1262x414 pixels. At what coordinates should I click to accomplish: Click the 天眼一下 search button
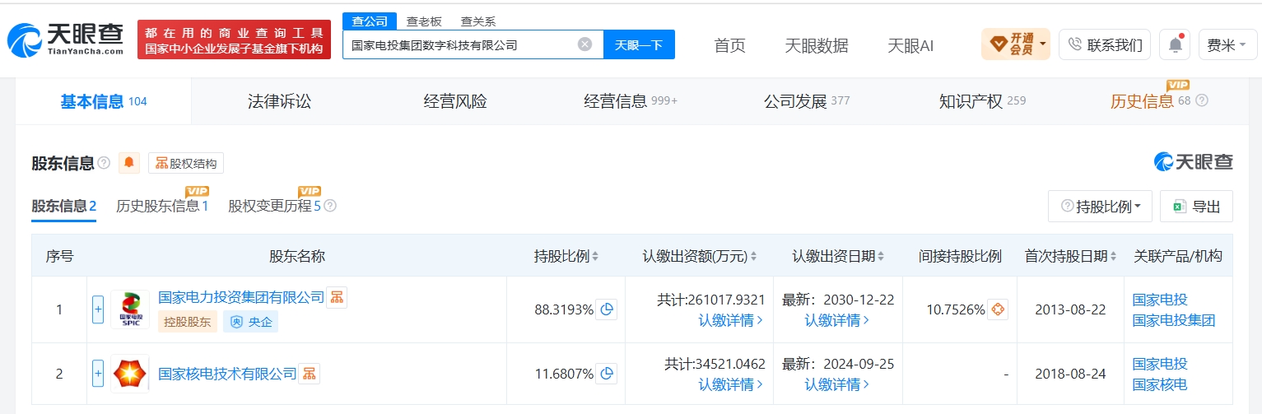pyautogui.click(x=639, y=44)
